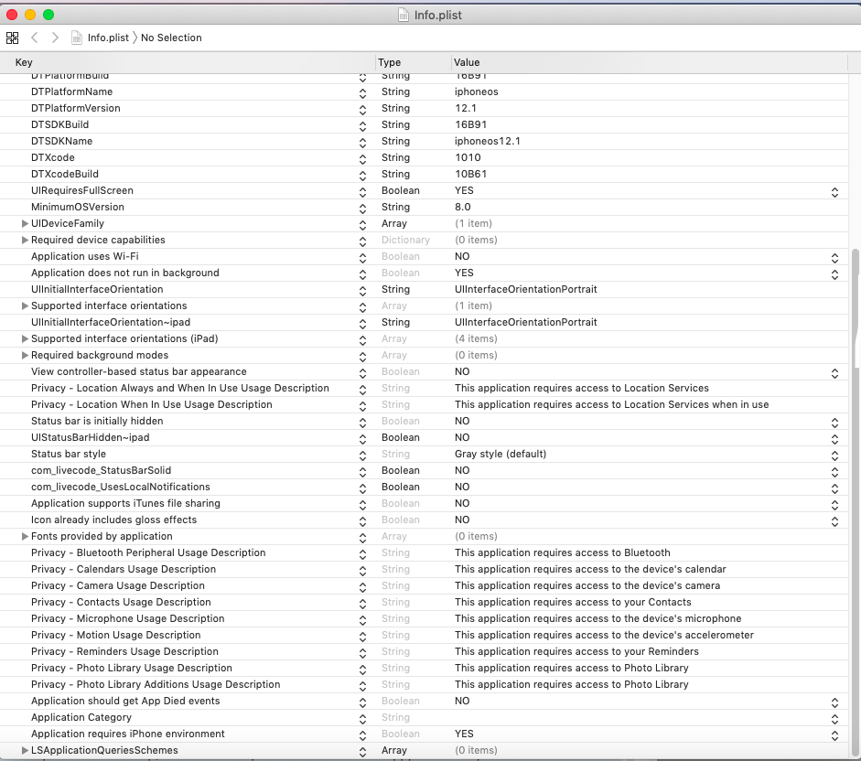Click the Value column header
Viewport: 861px width, 761px height.
pyautogui.click(x=467, y=62)
